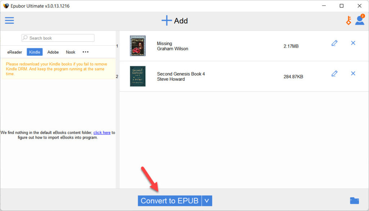Screen dimensions: 369x211
Task: Click author name "Graham Wilson"
Action: click(x=173, y=49)
